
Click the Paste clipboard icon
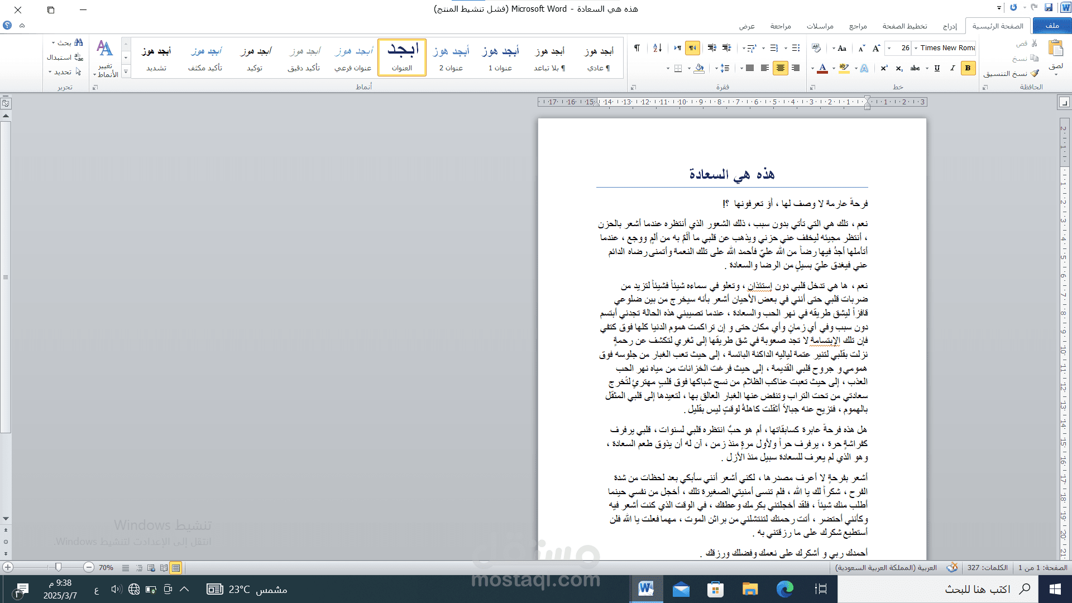click(x=1055, y=49)
